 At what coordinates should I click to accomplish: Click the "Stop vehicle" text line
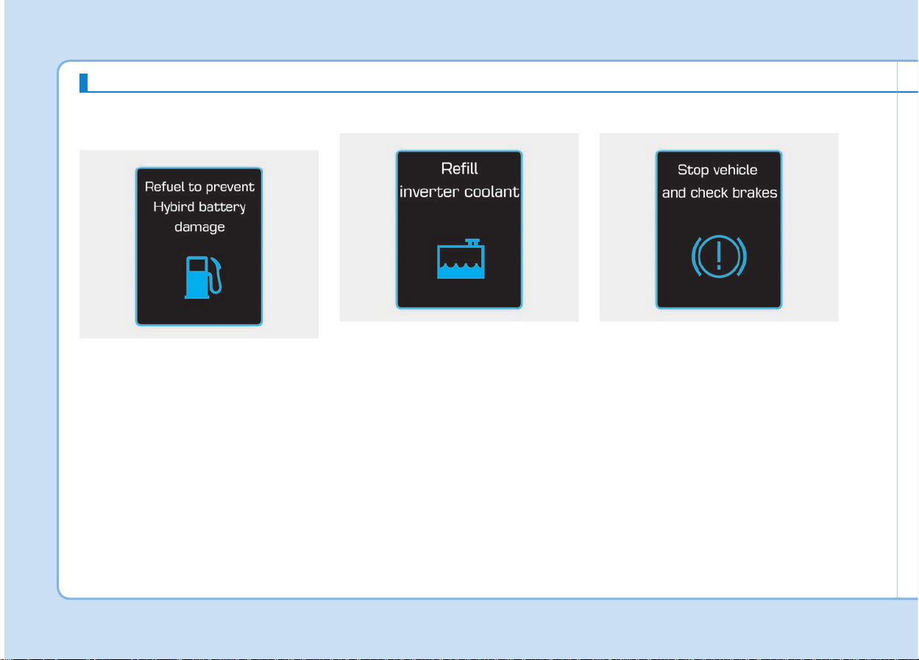717,171
